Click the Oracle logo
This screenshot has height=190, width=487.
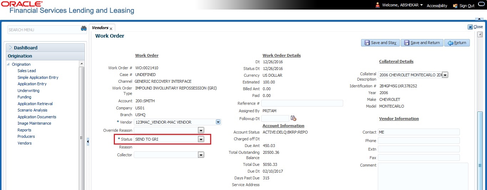pyautogui.click(x=21, y=4)
